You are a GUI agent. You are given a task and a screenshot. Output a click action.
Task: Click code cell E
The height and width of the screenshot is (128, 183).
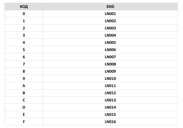click(x=24, y=115)
